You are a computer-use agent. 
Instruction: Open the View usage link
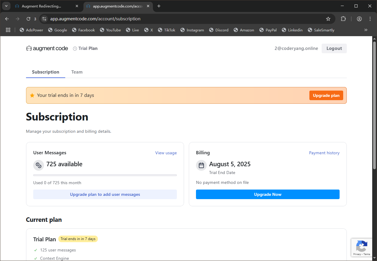click(x=166, y=153)
